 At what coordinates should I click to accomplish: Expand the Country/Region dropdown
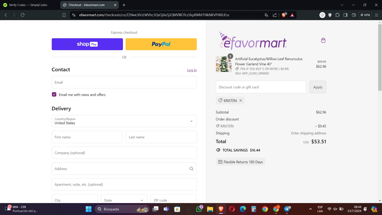coord(124,121)
